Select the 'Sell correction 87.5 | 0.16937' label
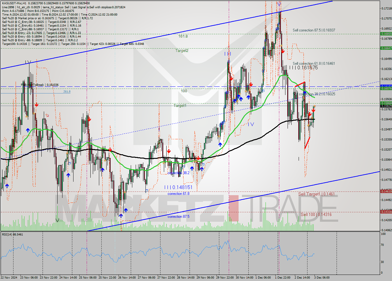Viewport: 392px width, 281px height. (314, 30)
